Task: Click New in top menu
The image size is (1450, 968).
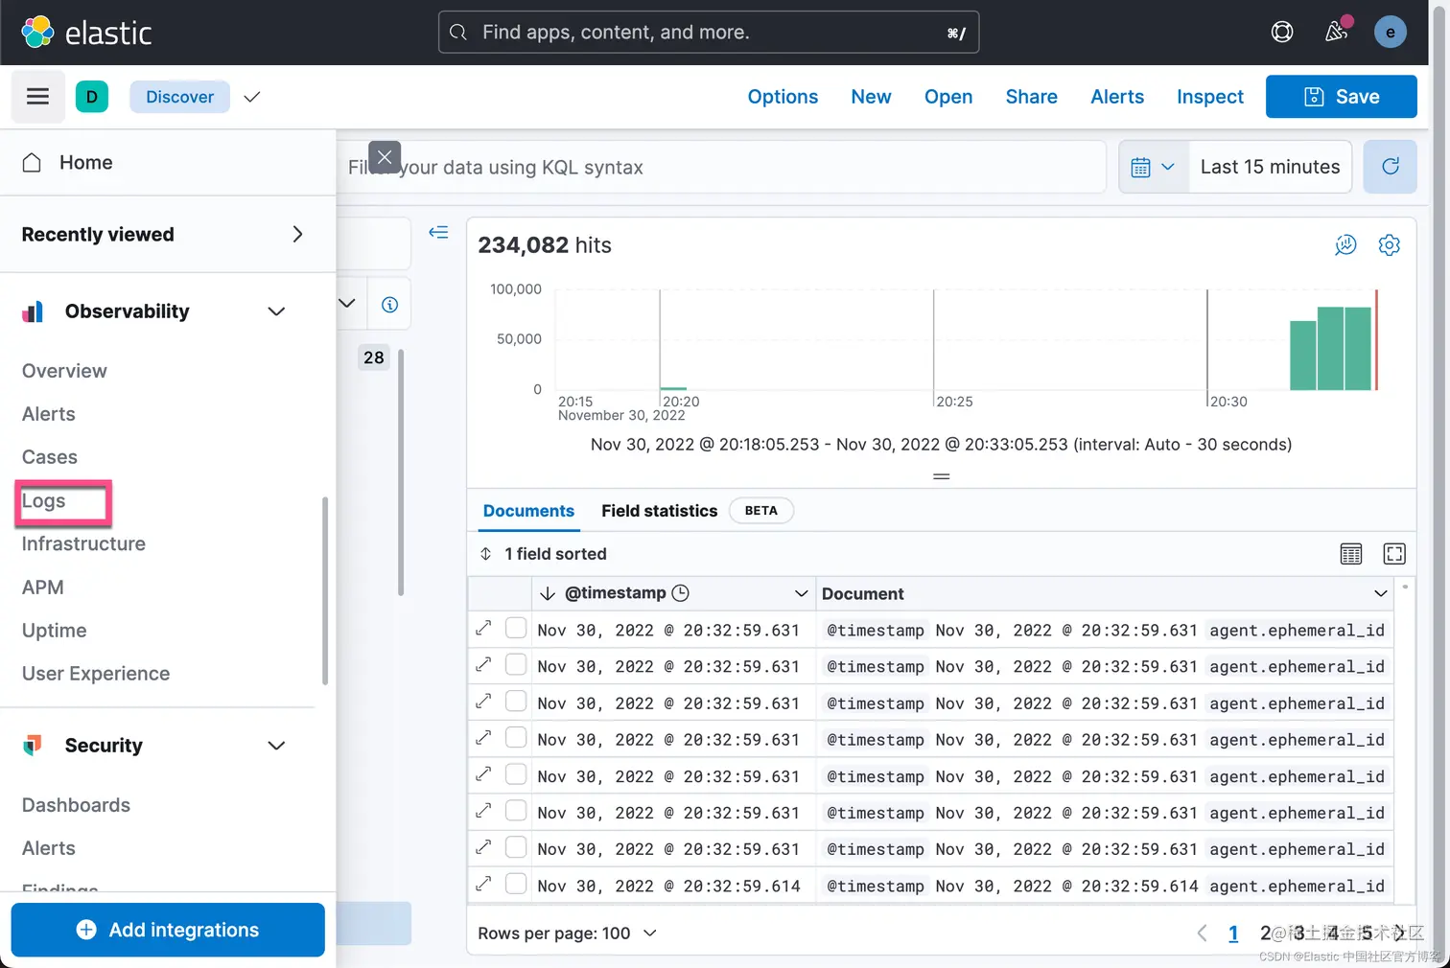Action: 871,97
